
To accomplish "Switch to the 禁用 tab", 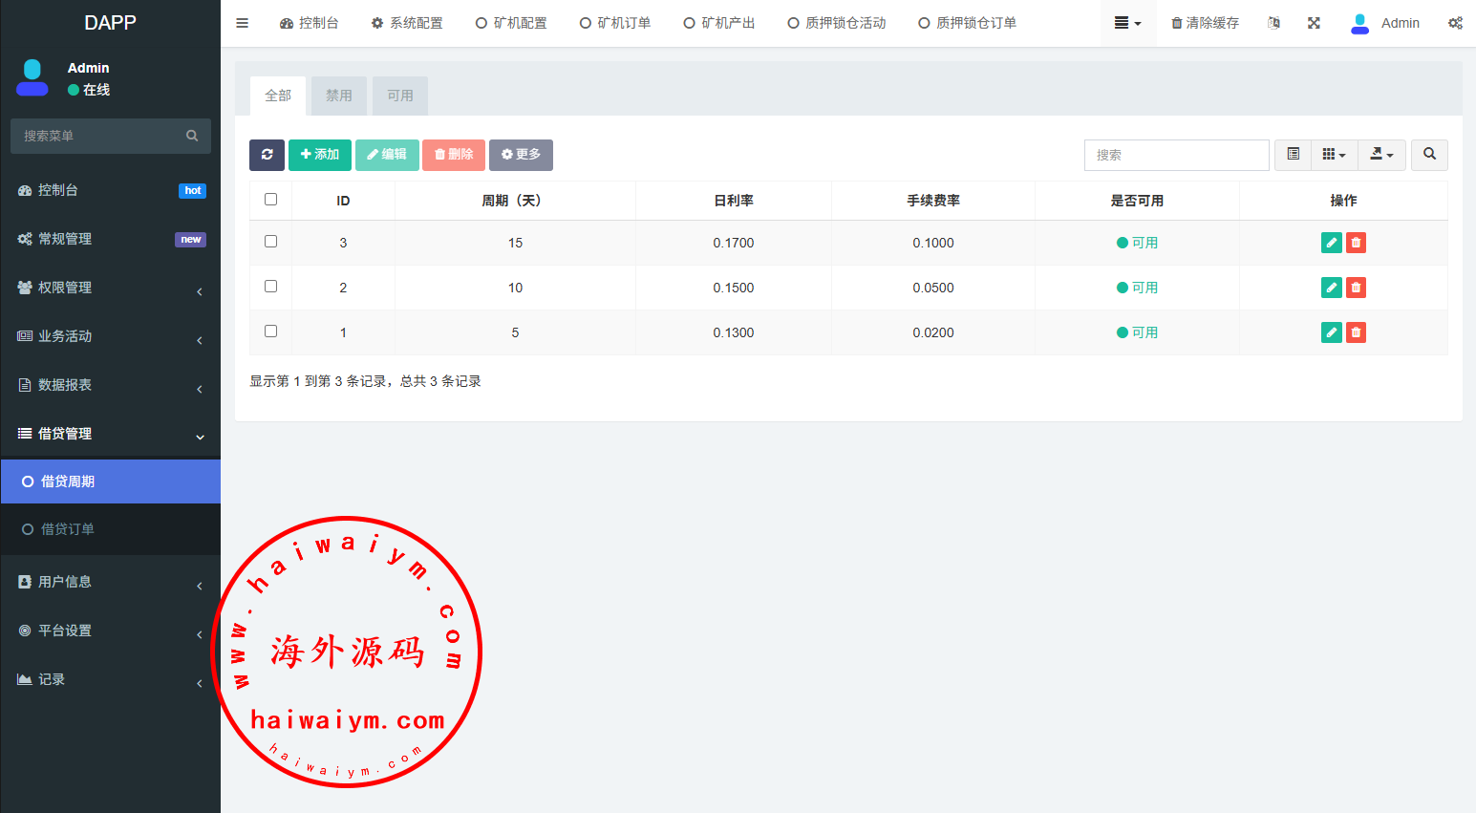I will click(339, 96).
